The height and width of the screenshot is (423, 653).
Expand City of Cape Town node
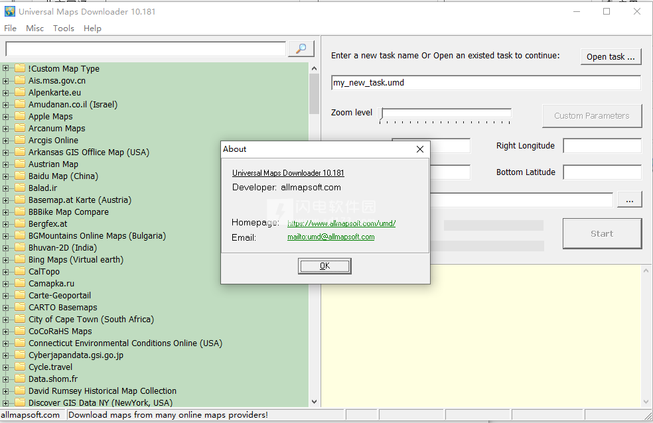point(5,320)
